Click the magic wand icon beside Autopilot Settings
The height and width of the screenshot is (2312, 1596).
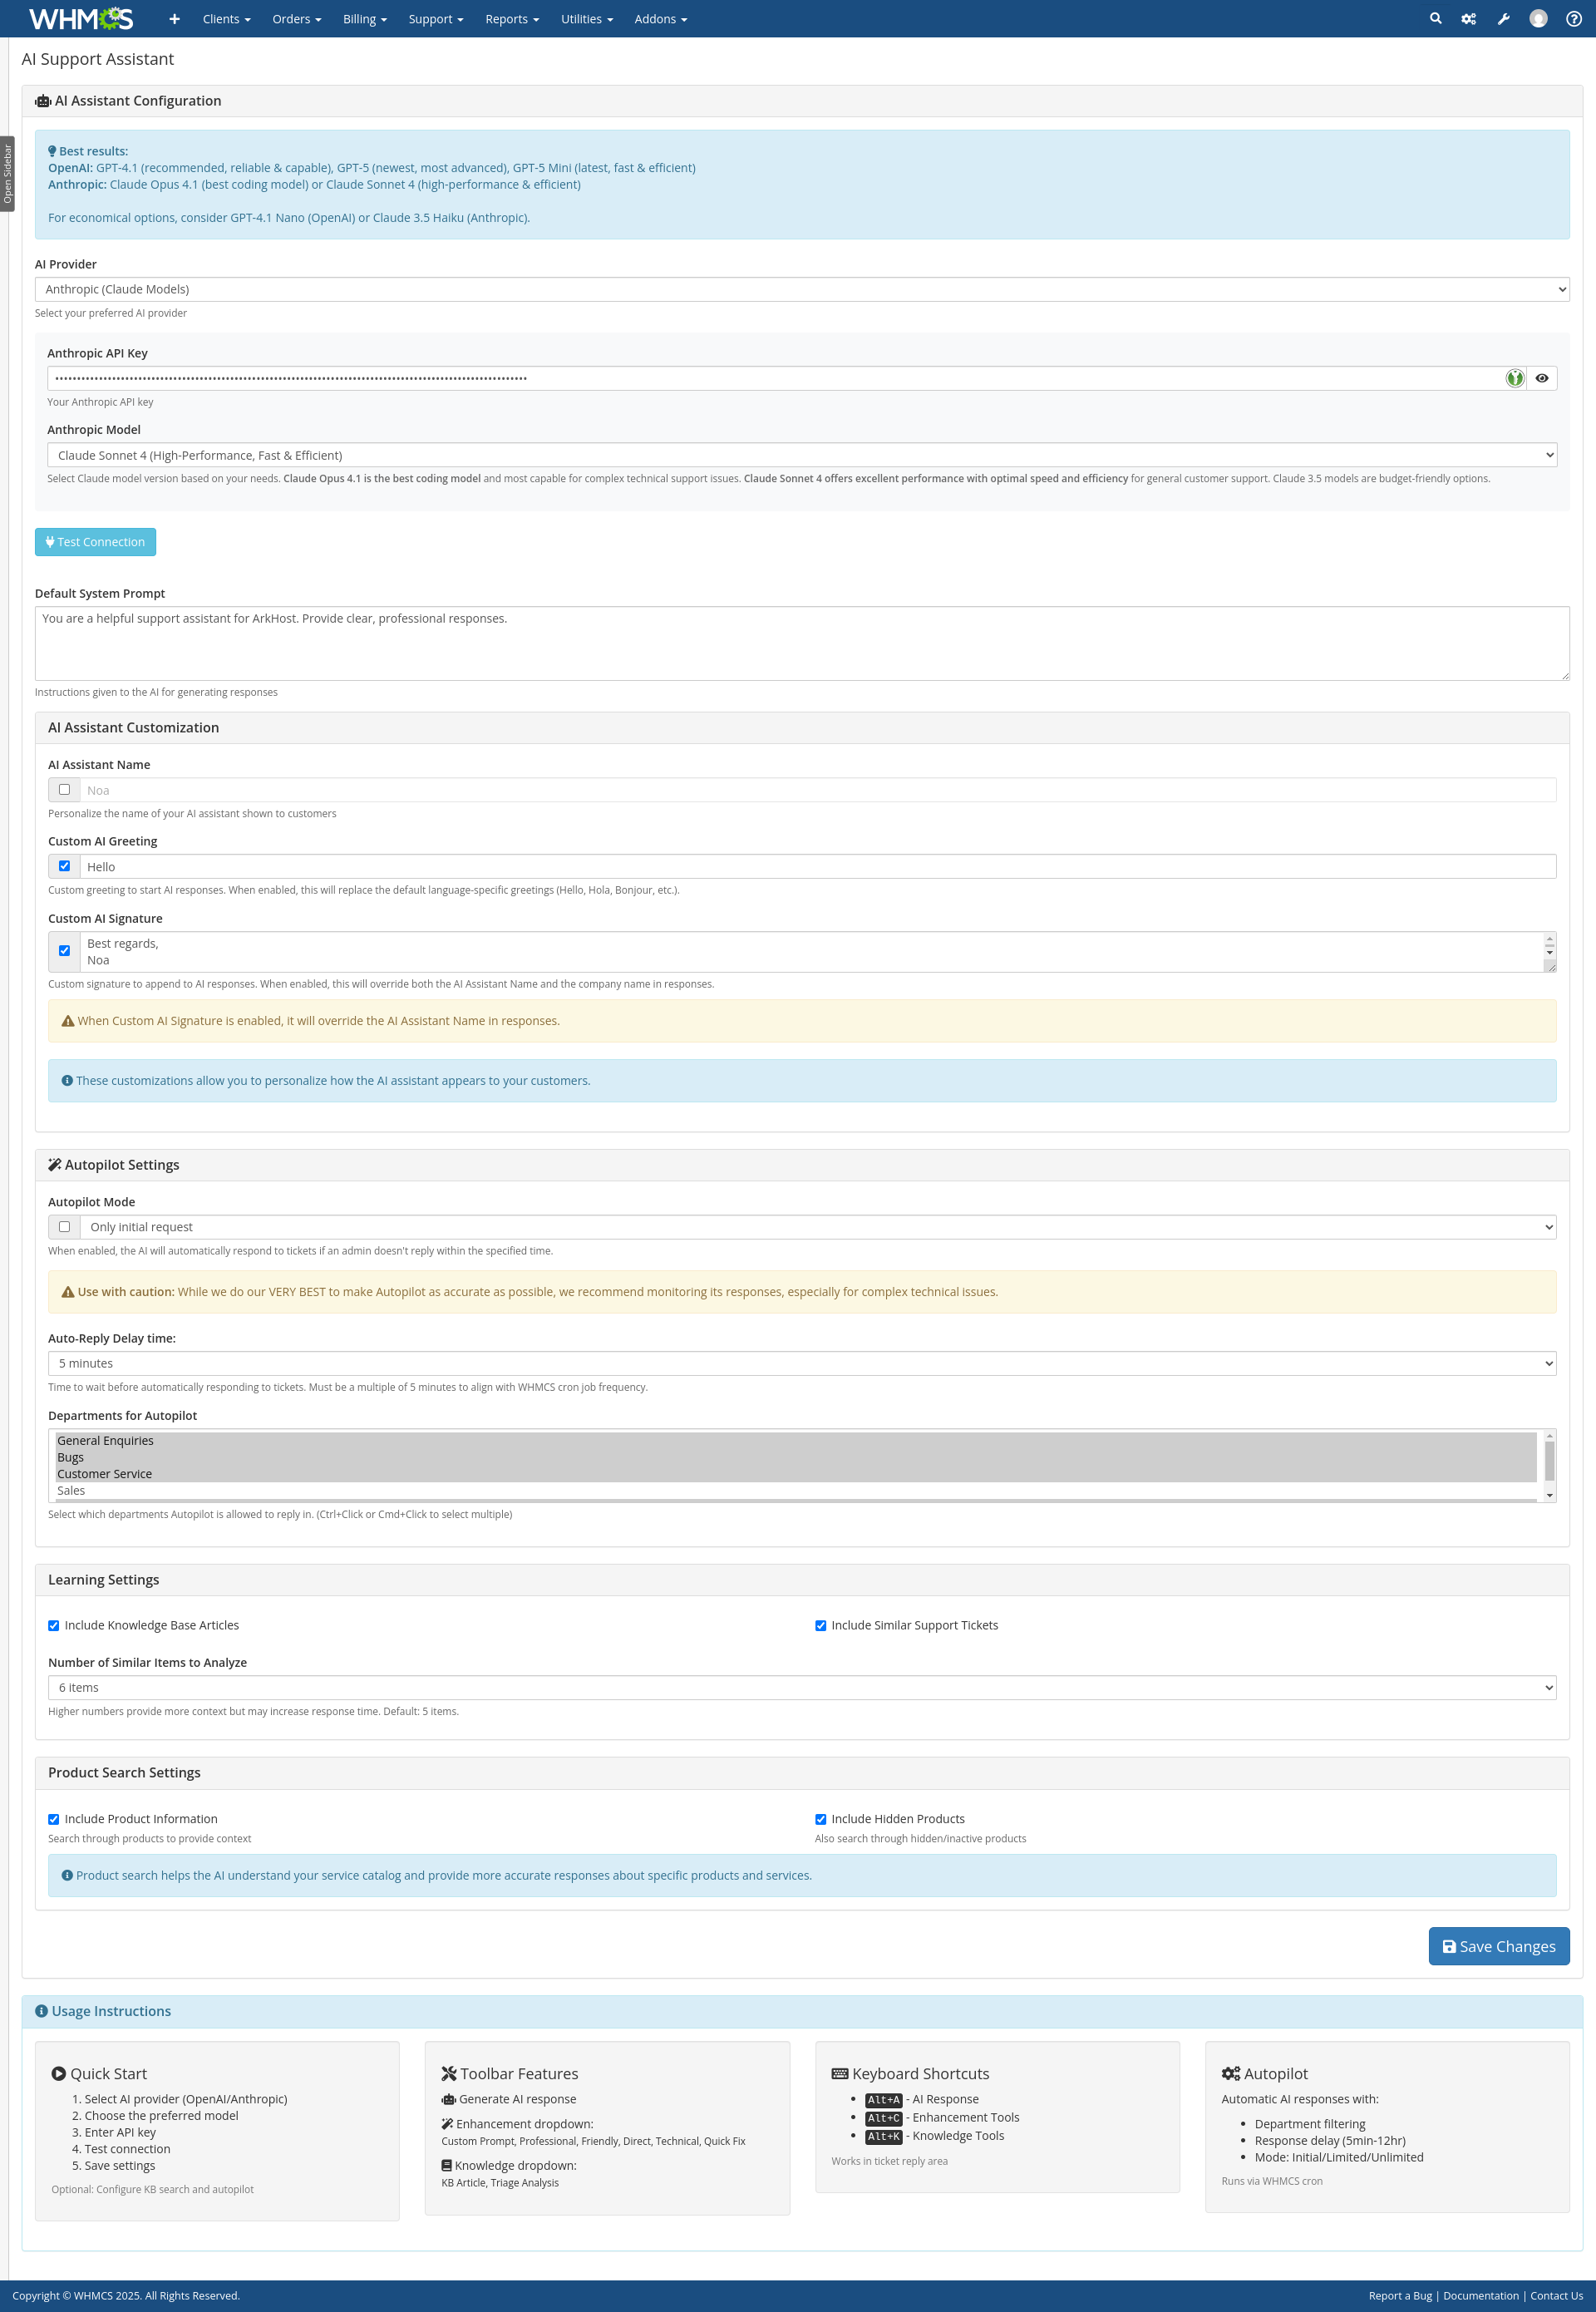point(55,1164)
